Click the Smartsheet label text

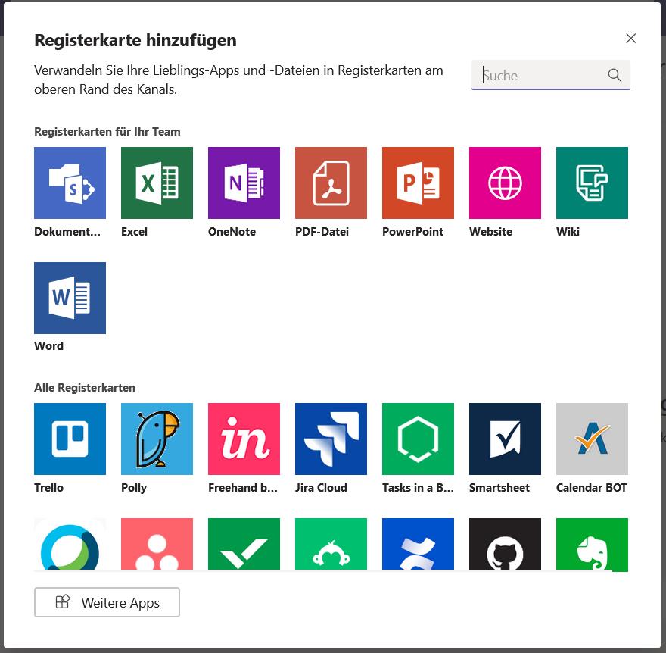tap(499, 488)
